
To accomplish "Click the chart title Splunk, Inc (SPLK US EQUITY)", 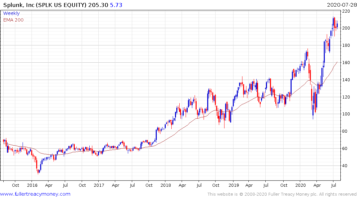I will [x=45, y=5].
